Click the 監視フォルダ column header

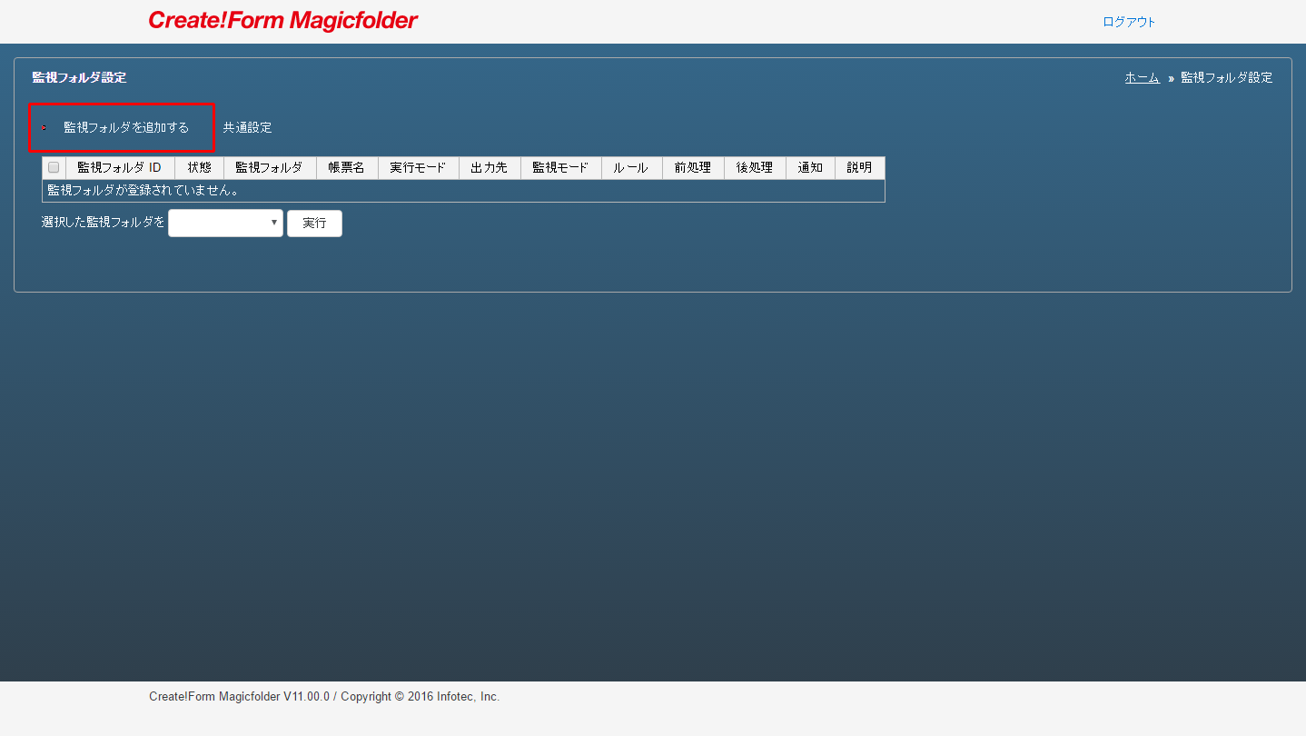click(270, 167)
